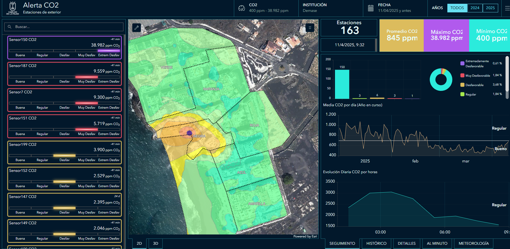Open map tools wrench icon
Viewport: 510px width, 249px height.
[137, 27]
